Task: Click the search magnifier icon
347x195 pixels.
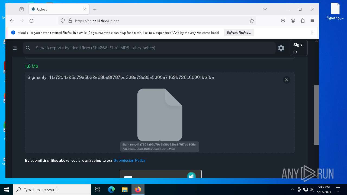Action: point(28,48)
